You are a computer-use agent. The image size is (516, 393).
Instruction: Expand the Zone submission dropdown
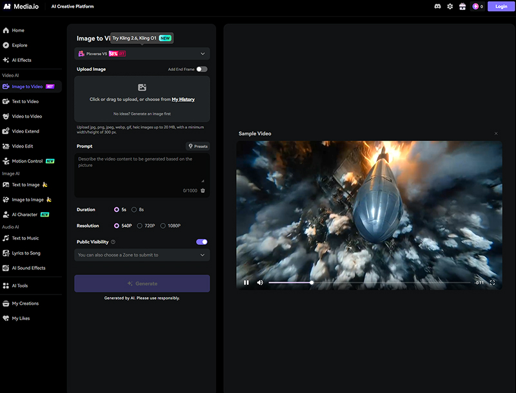[142, 254]
